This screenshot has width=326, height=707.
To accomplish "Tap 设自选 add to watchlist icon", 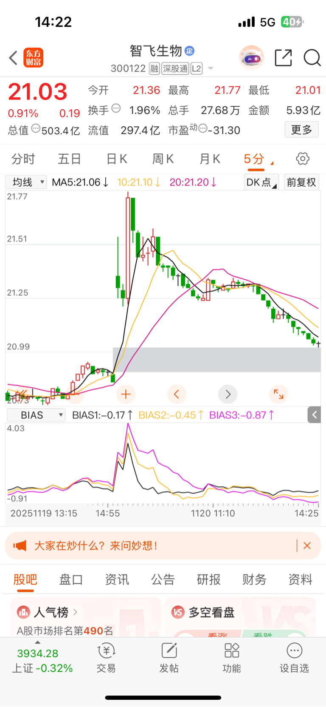I will pyautogui.click(x=294, y=650).
